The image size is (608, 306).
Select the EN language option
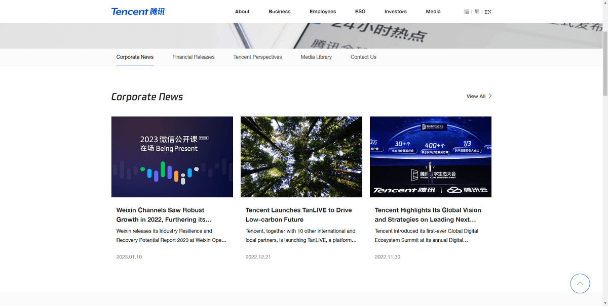[x=487, y=11]
